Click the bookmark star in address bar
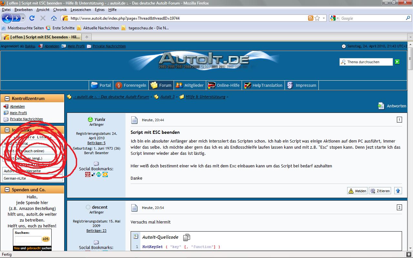Image resolution: width=413 pixels, height=258 pixels. [317, 18]
